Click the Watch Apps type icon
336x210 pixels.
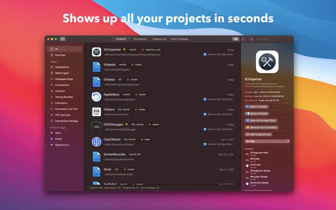point(52,73)
